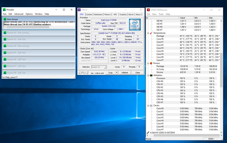Click the Worker #8 Self-Test icon
The image size is (227, 143).
(5, 73)
